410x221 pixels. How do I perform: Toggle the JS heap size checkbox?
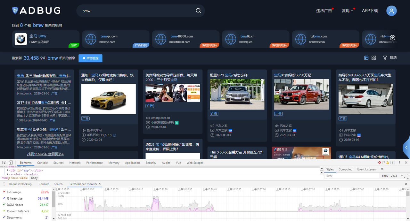coord(4,198)
